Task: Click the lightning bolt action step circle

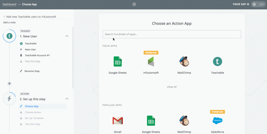Action: tap(9, 99)
